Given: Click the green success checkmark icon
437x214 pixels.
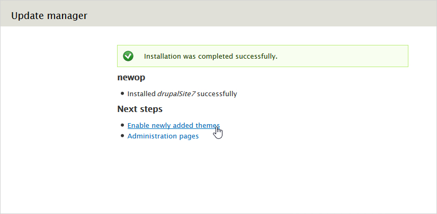Looking at the screenshot, I should (128, 56).
